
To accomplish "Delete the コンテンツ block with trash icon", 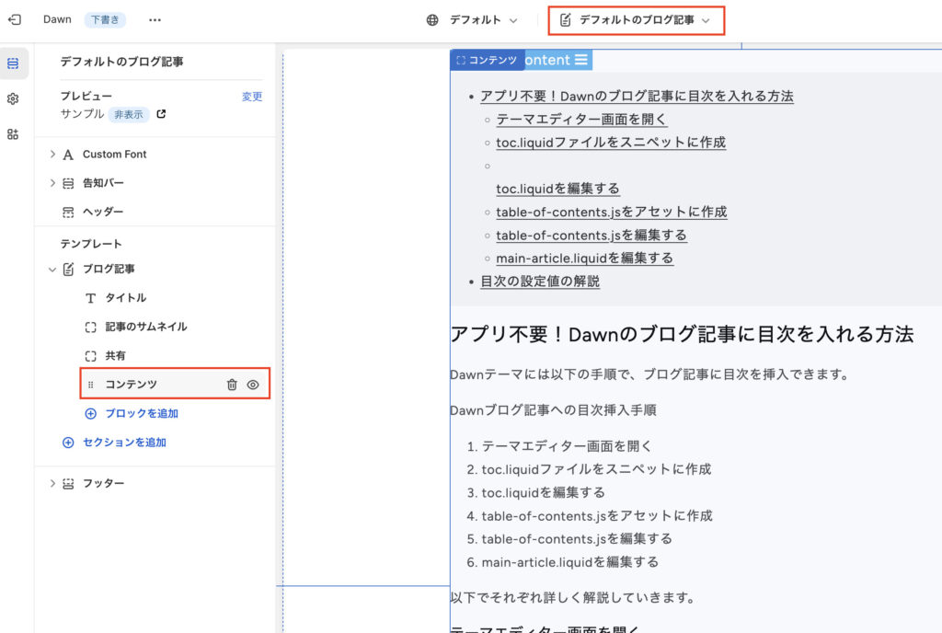I will [232, 385].
